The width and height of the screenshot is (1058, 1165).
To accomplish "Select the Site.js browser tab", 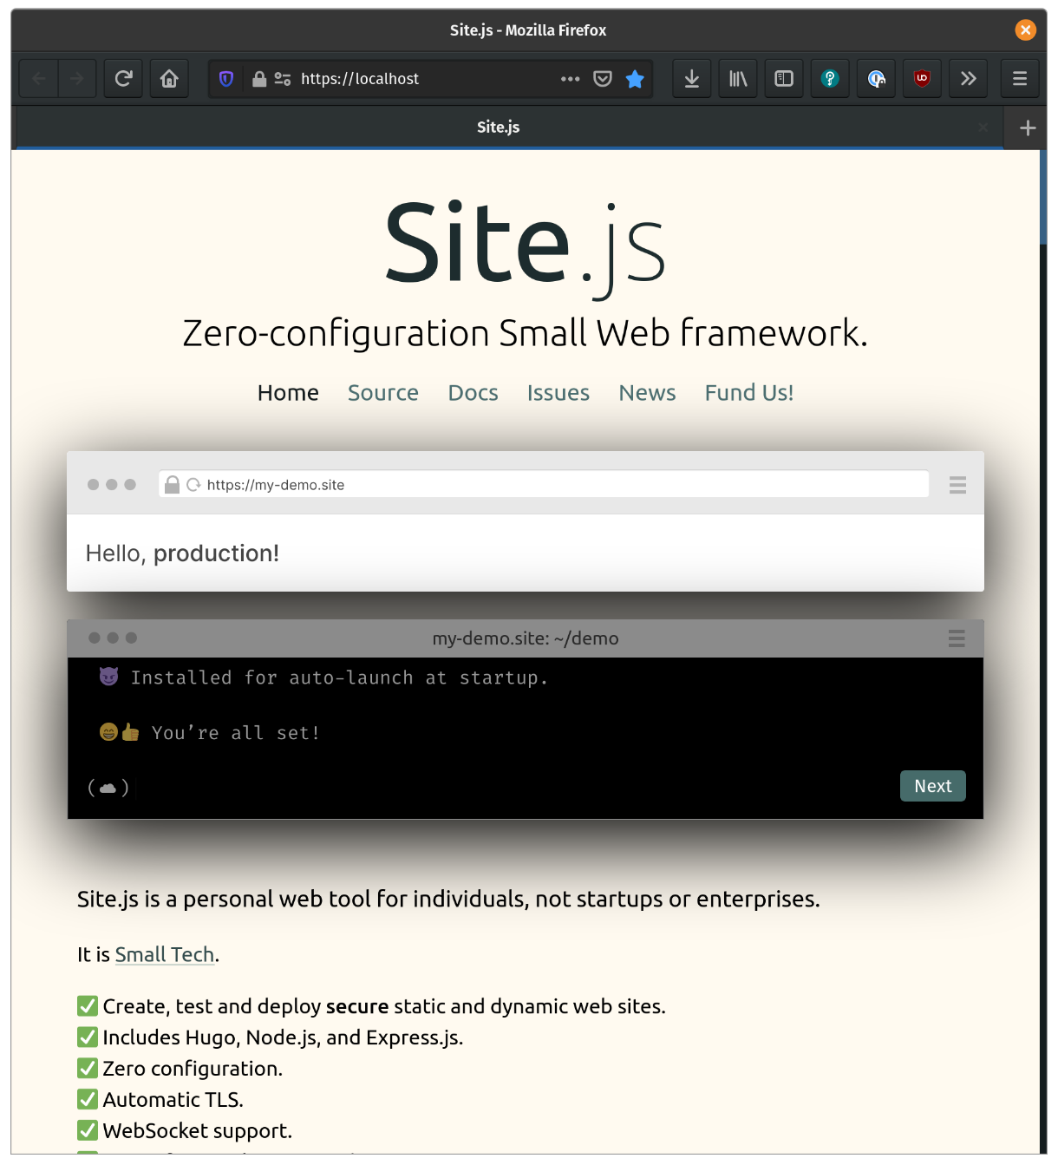I will 498,128.
